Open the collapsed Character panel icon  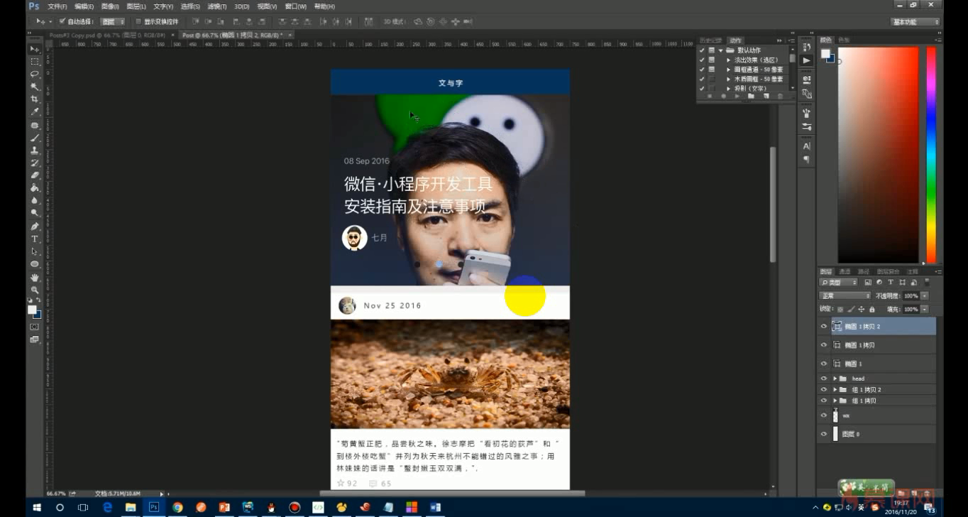(807, 146)
